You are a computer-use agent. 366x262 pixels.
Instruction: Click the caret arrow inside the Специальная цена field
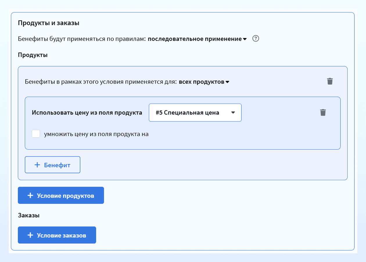233,113
